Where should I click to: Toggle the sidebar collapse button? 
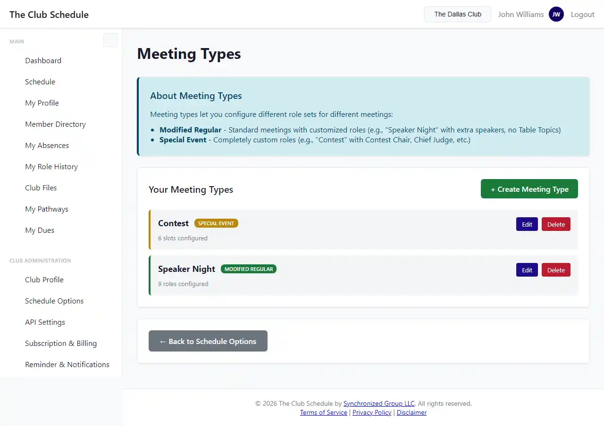point(110,41)
